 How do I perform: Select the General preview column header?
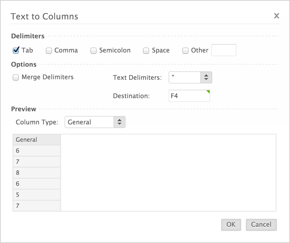click(37, 140)
